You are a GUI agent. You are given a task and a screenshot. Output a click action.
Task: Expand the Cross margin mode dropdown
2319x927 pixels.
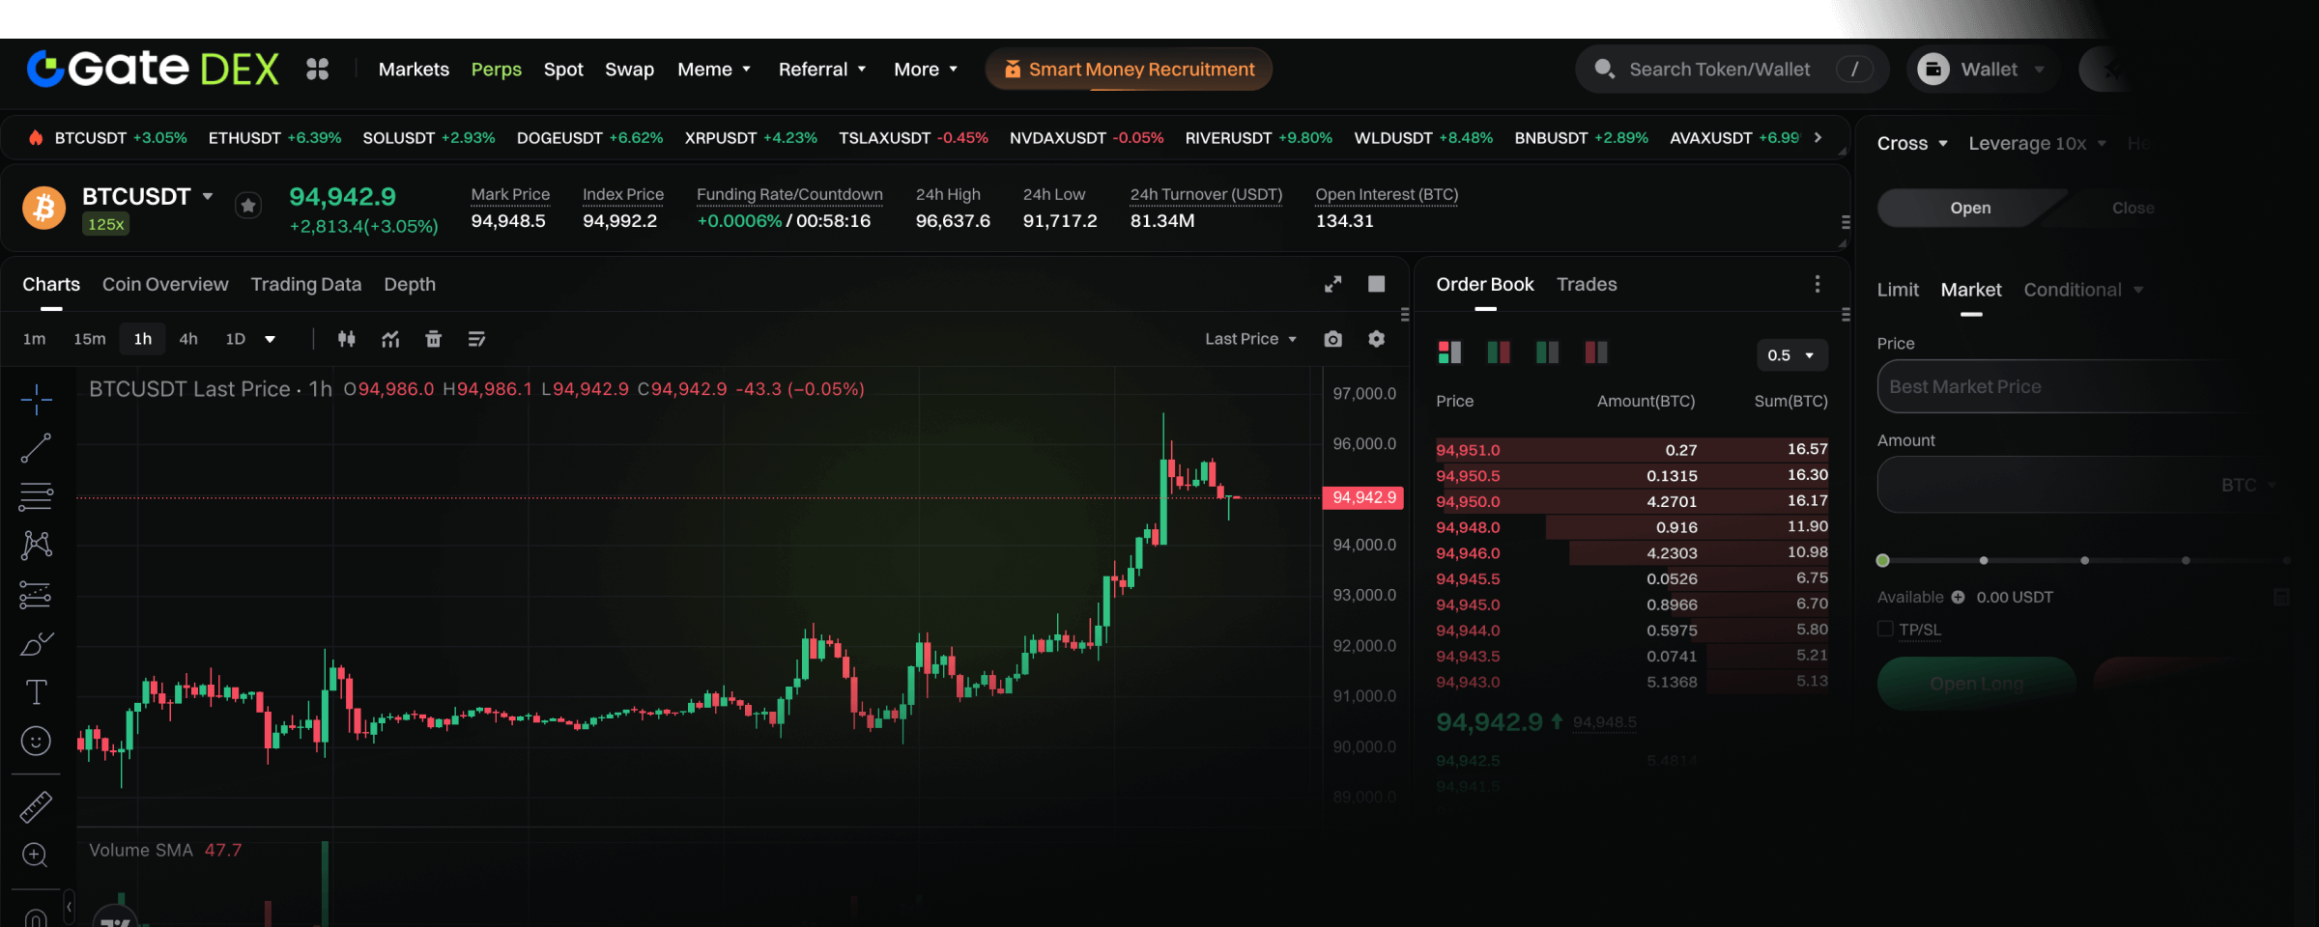[x=1911, y=144]
